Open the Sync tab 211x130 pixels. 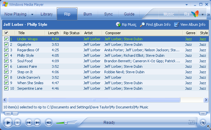(108, 14)
